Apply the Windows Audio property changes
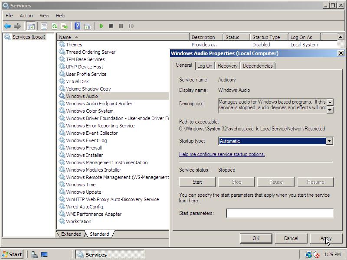The image size is (347, 260). (326, 238)
